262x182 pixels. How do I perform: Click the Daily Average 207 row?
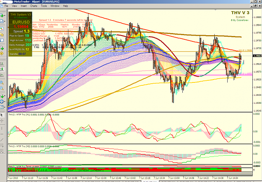(x=20, y=45)
